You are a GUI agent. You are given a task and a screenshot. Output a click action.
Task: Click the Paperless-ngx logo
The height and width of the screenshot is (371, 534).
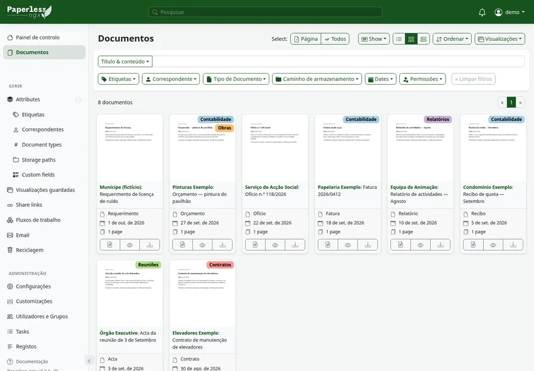[29, 12]
